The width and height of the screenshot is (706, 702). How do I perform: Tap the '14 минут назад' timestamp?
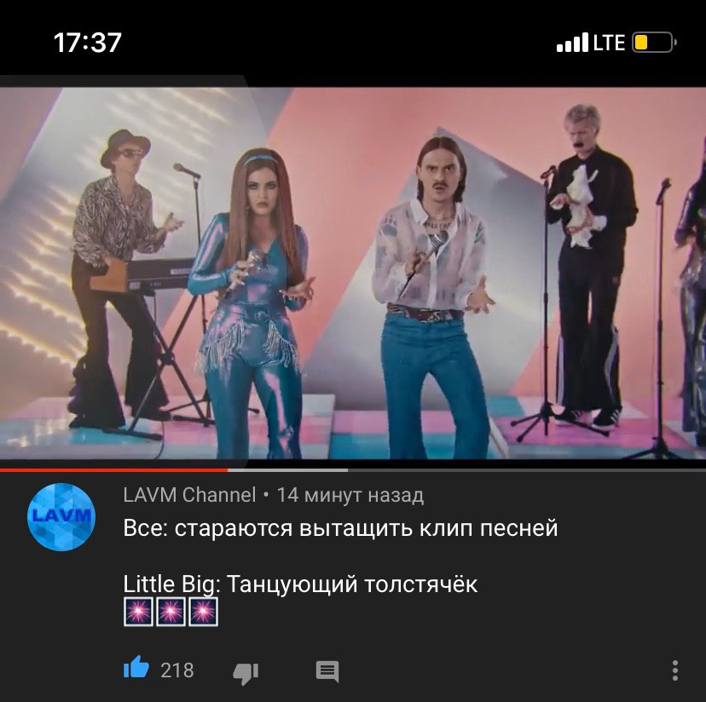350,495
